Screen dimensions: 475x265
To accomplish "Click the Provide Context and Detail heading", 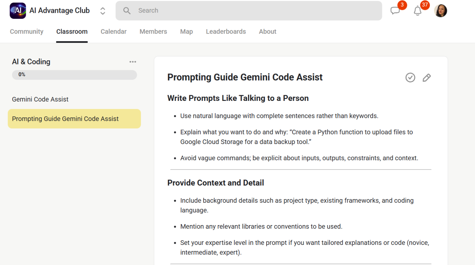I will (x=216, y=183).
